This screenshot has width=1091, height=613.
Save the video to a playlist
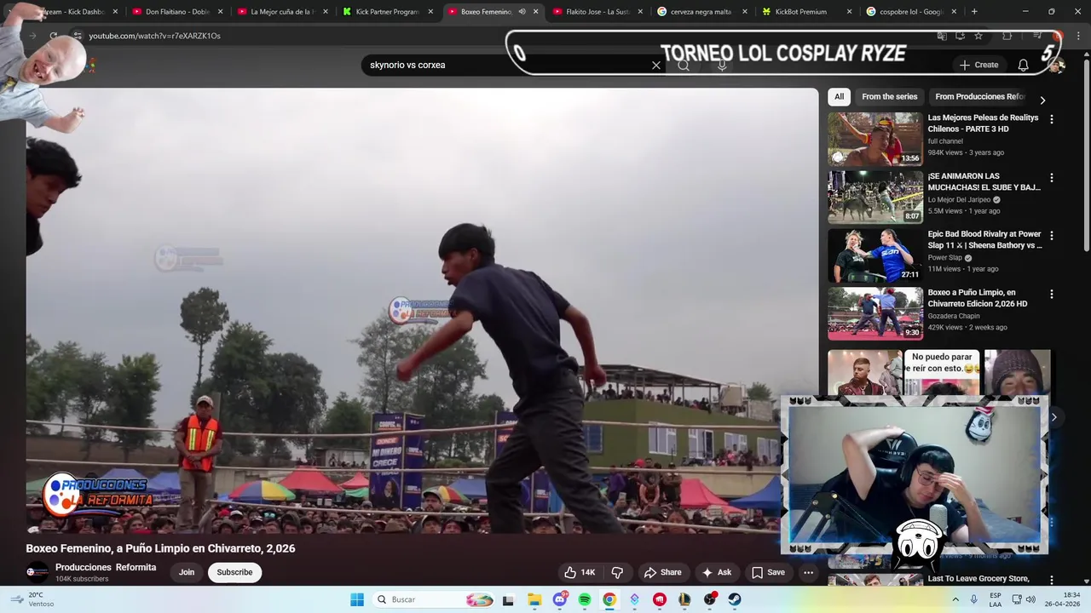[768, 572]
